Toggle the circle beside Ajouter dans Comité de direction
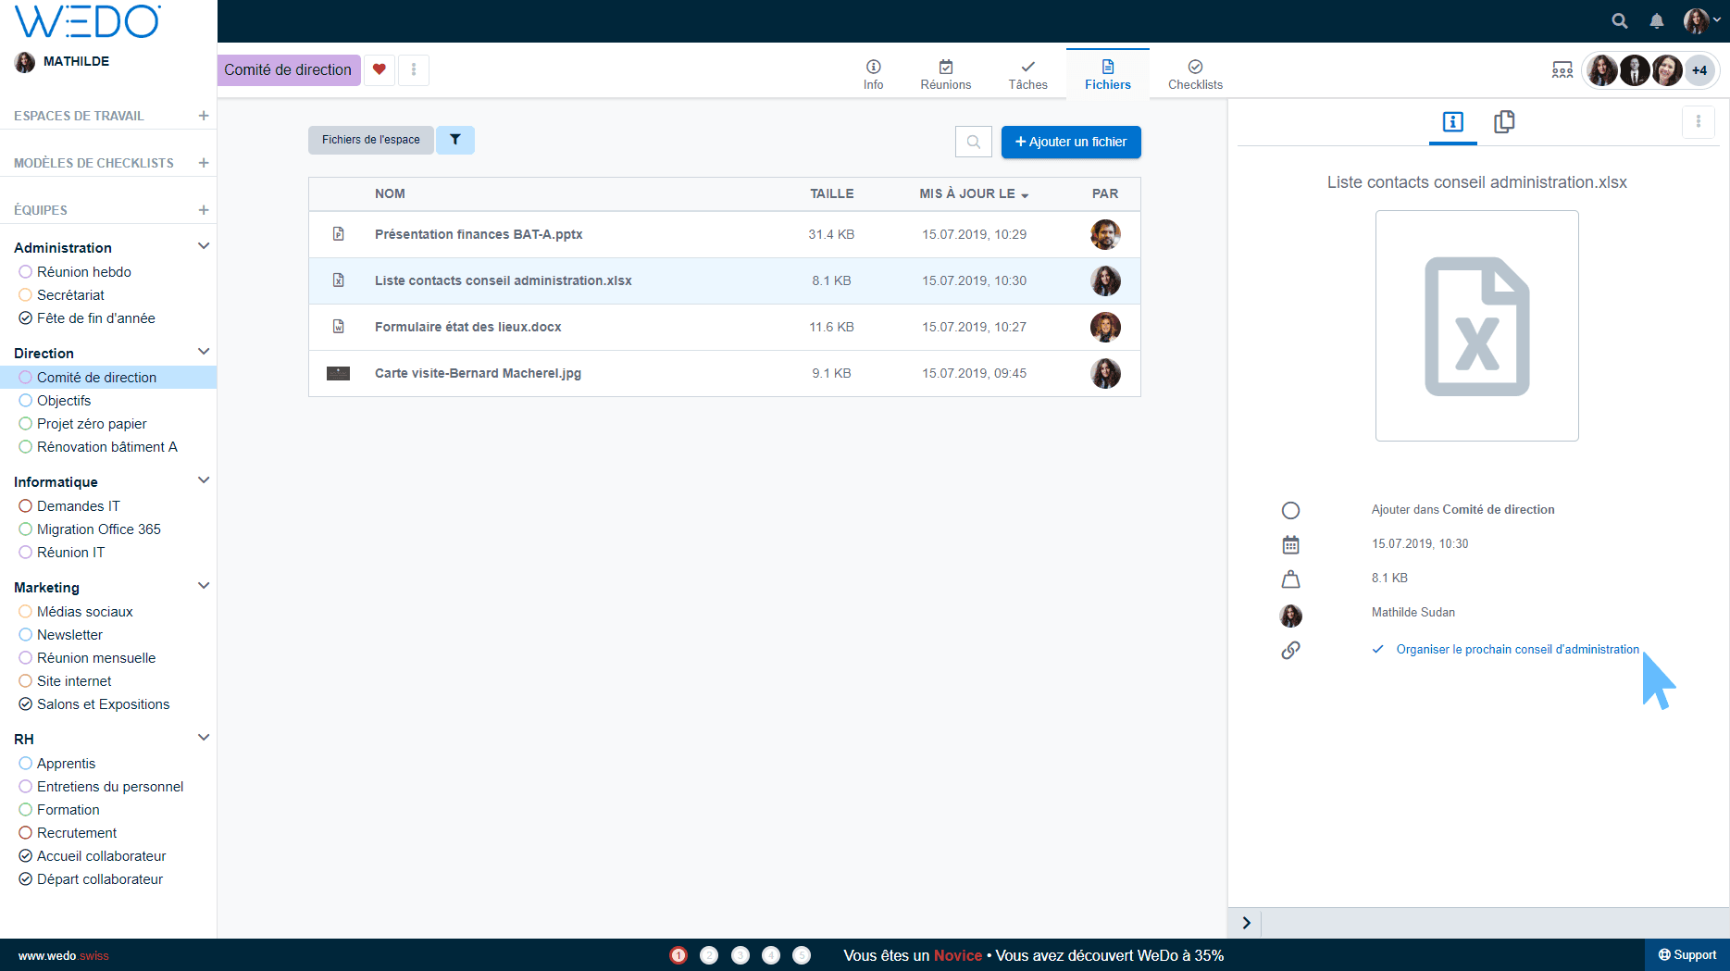This screenshot has width=1730, height=971. 1290,510
